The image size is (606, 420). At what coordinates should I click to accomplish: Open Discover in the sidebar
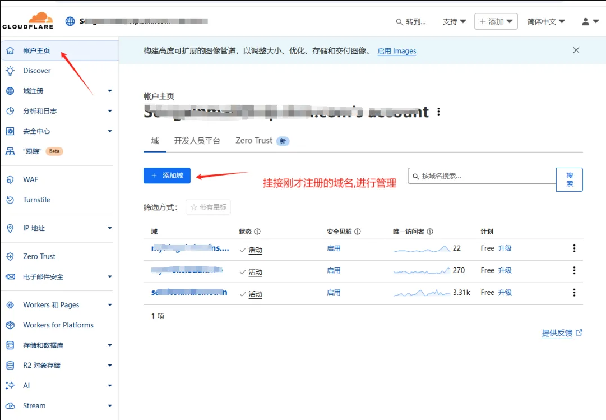pos(36,71)
